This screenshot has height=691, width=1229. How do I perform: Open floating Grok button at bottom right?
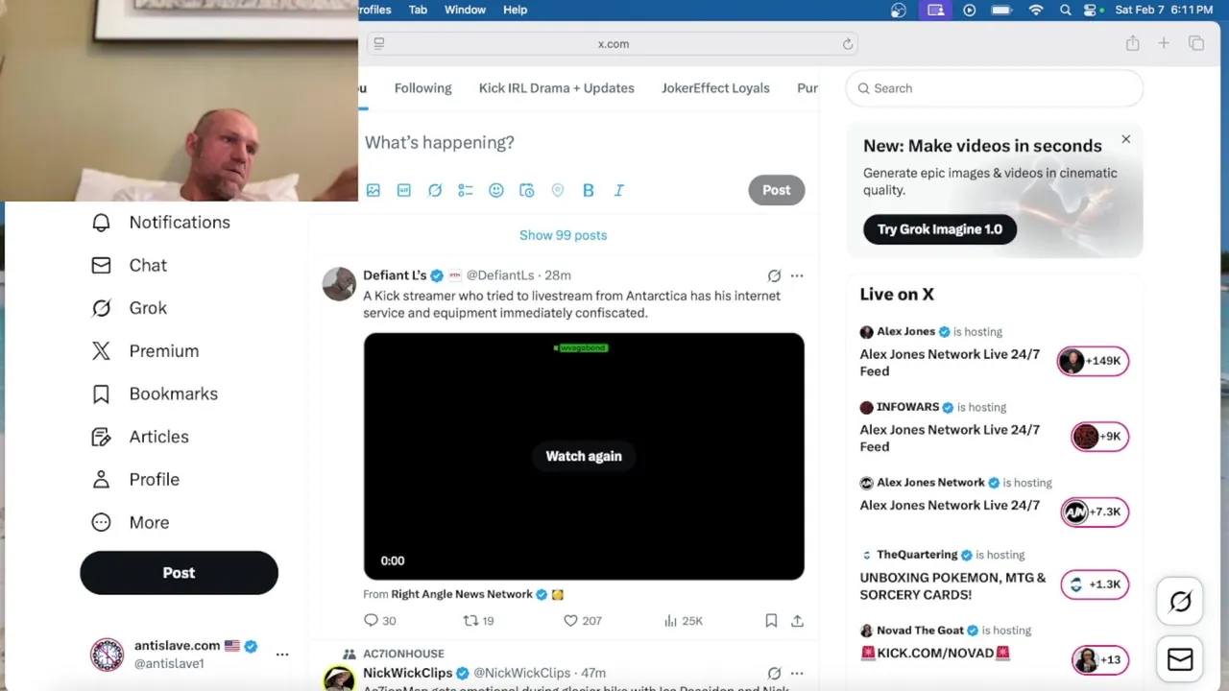point(1180,602)
